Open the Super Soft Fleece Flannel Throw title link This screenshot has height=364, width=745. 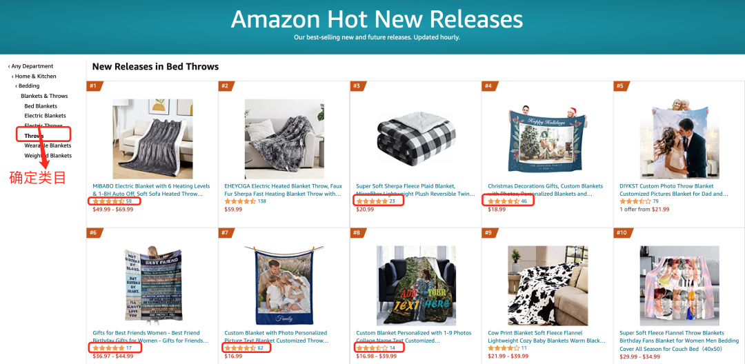pos(672,336)
